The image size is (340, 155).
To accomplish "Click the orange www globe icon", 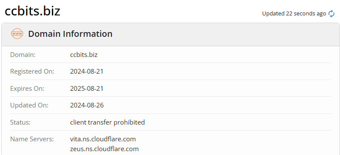I will coord(17,34).
